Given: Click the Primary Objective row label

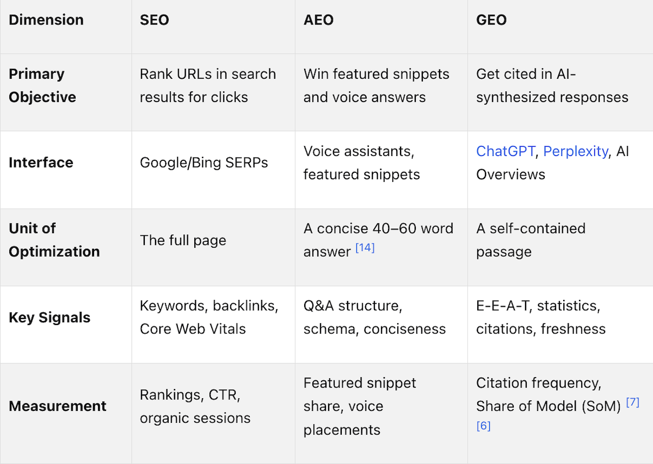Looking at the screenshot, I should click(x=42, y=85).
